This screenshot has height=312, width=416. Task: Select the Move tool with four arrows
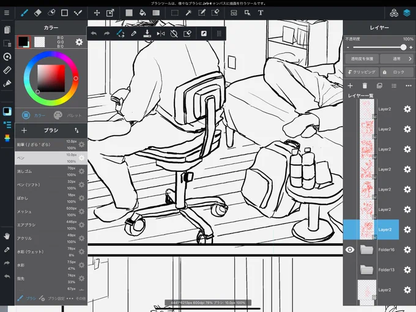point(97,13)
